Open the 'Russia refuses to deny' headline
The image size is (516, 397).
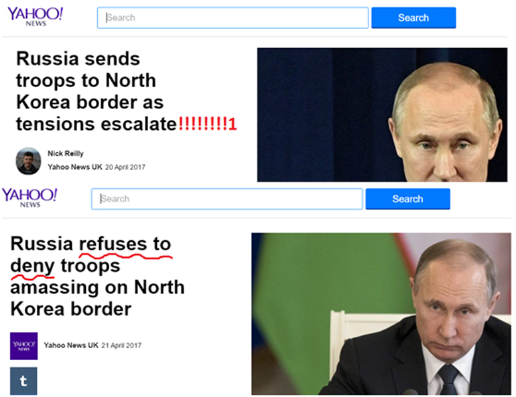coord(97,276)
